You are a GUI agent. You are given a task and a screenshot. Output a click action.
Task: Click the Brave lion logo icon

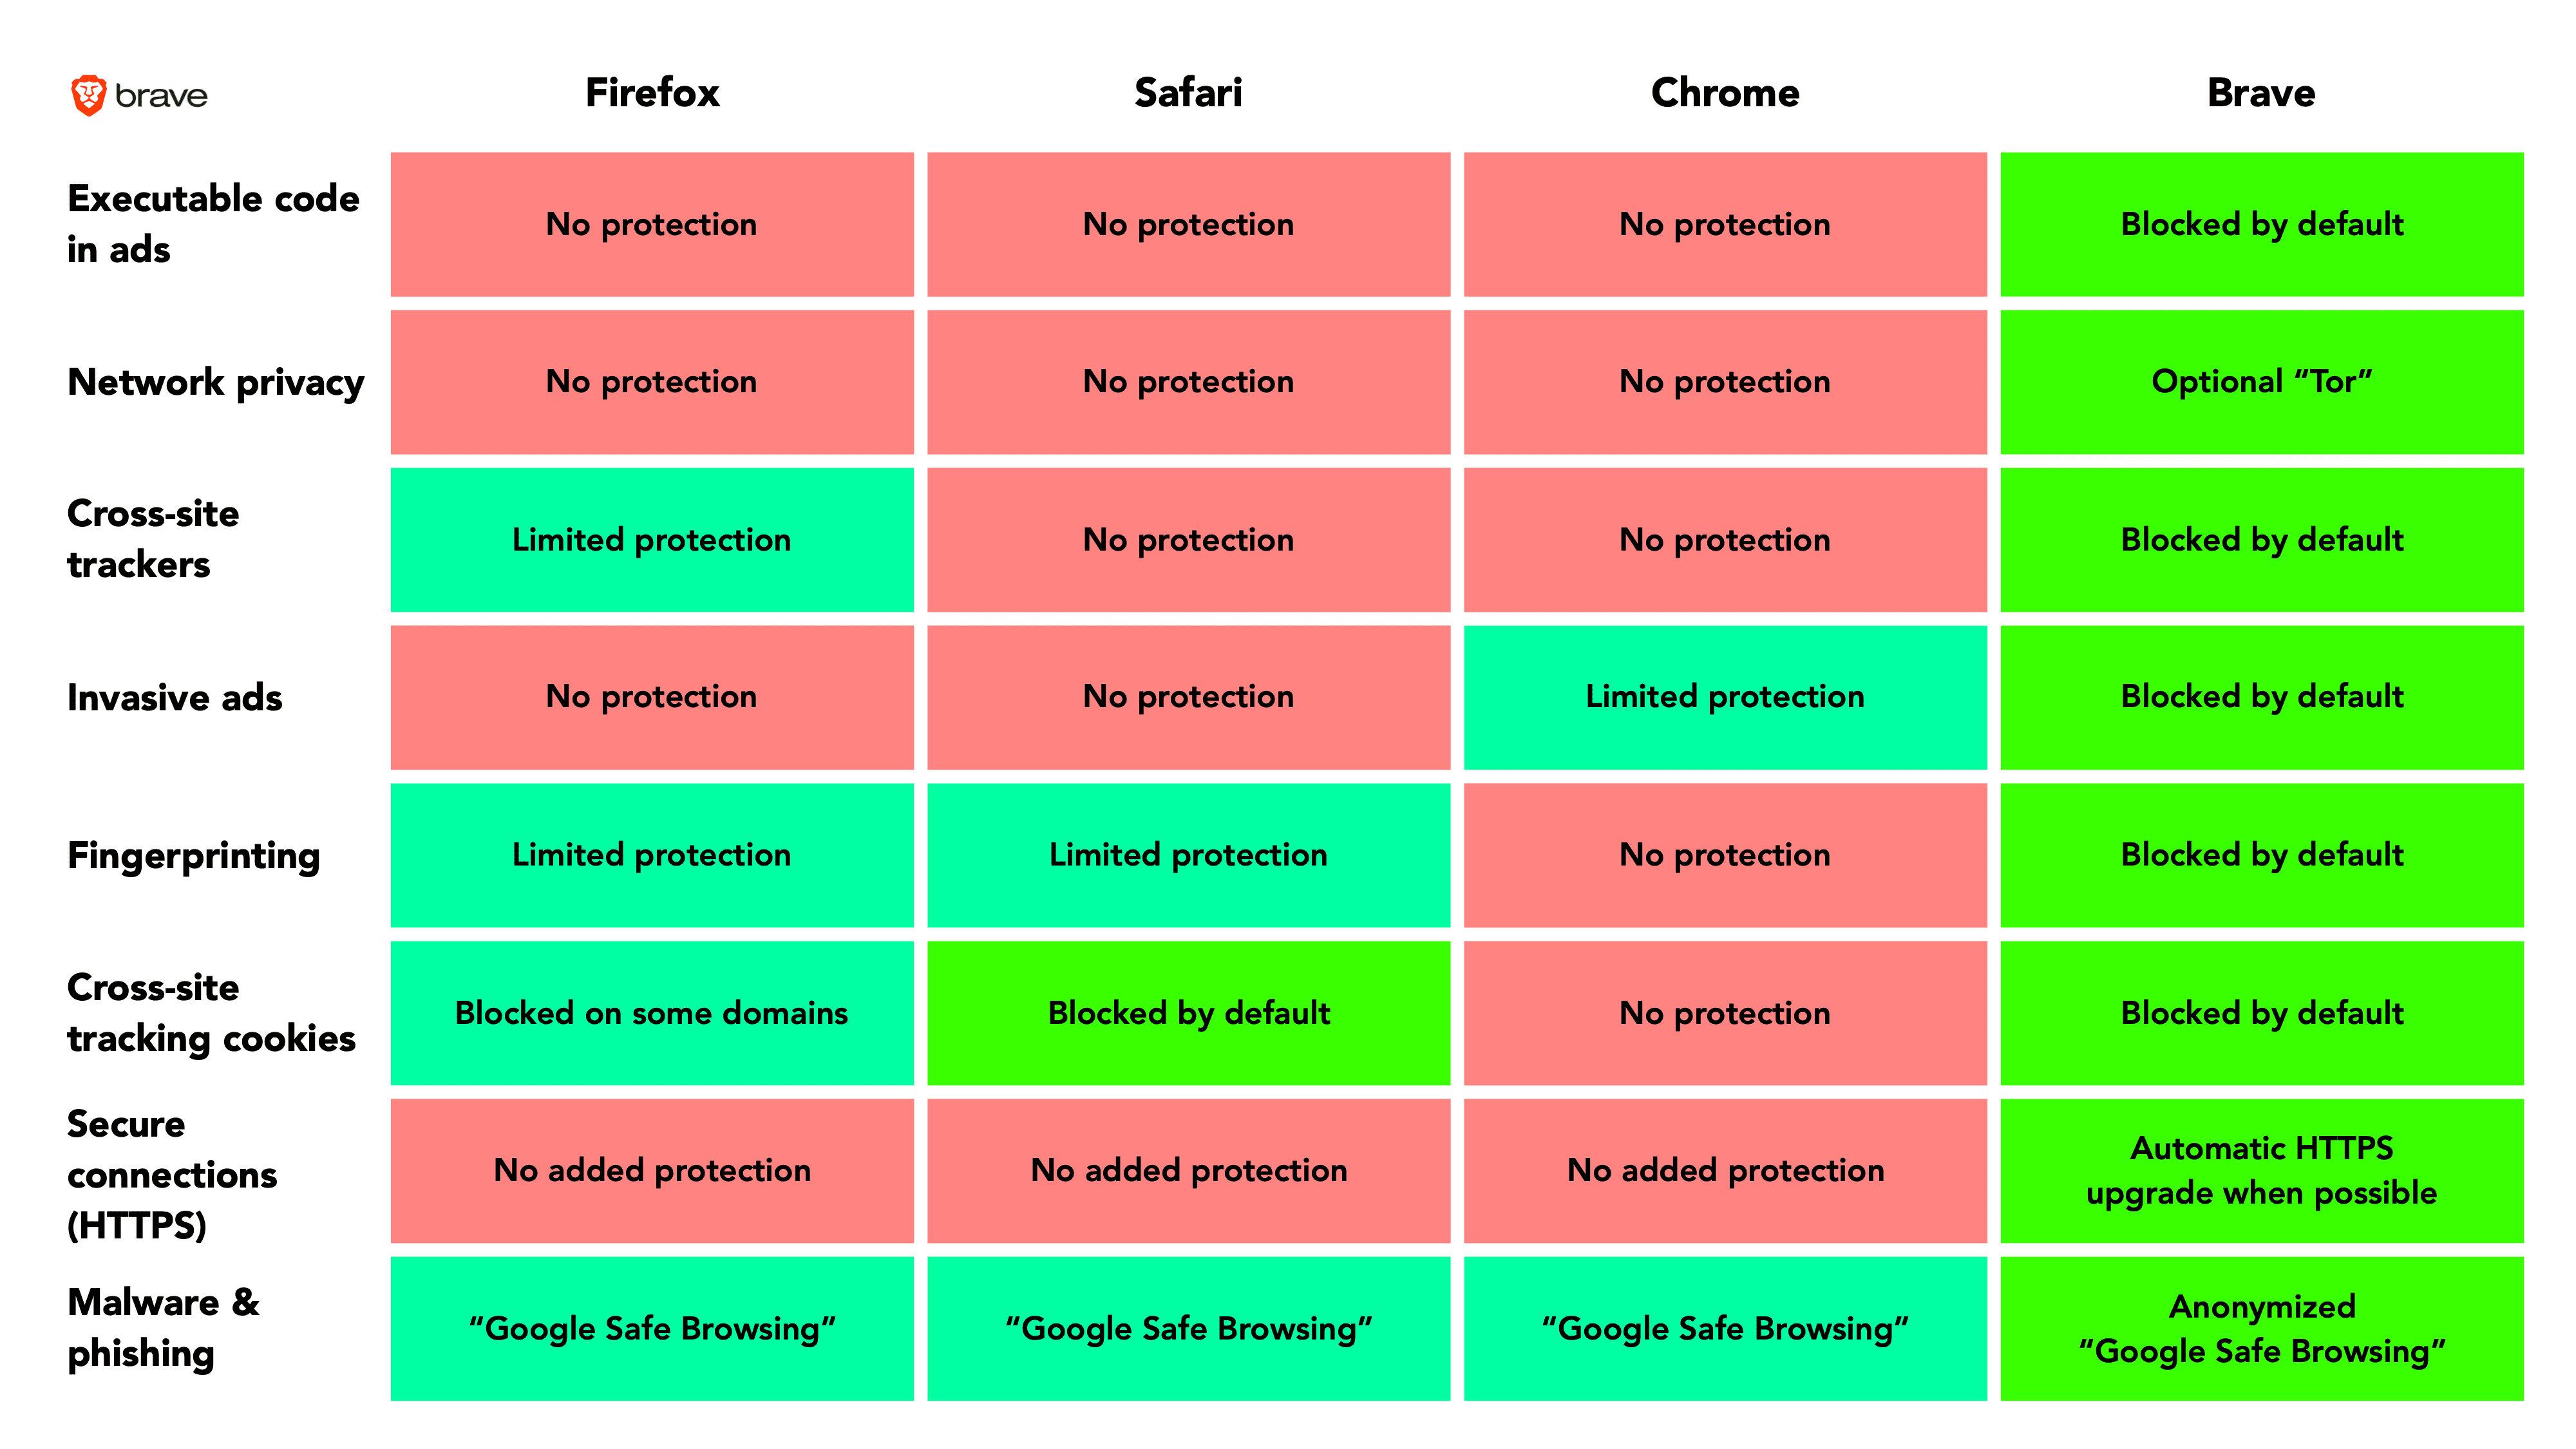coord(89,95)
